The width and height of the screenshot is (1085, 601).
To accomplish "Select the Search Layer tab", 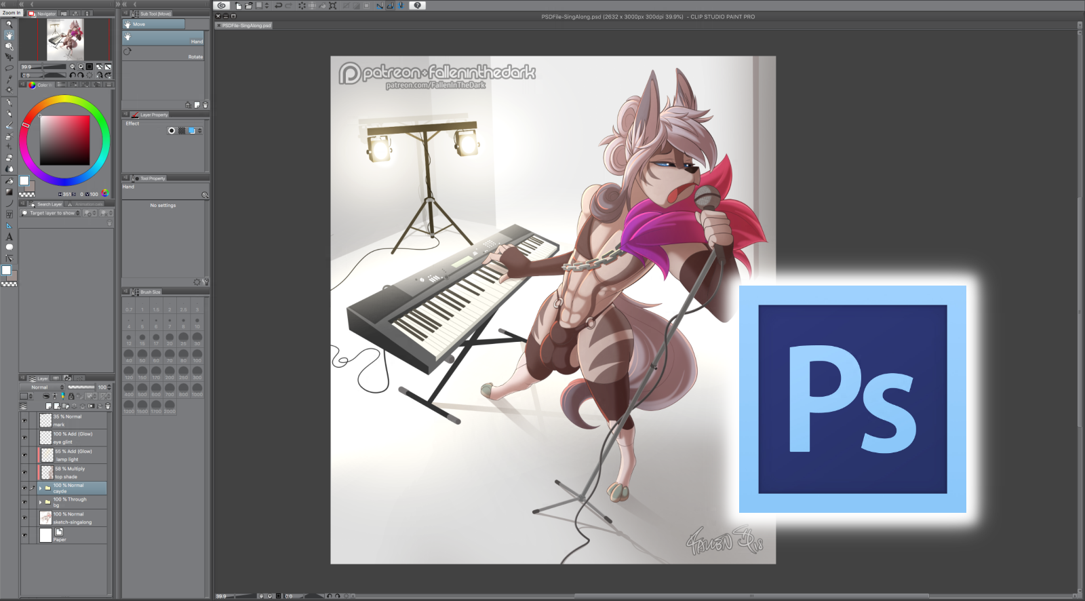I will (46, 204).
